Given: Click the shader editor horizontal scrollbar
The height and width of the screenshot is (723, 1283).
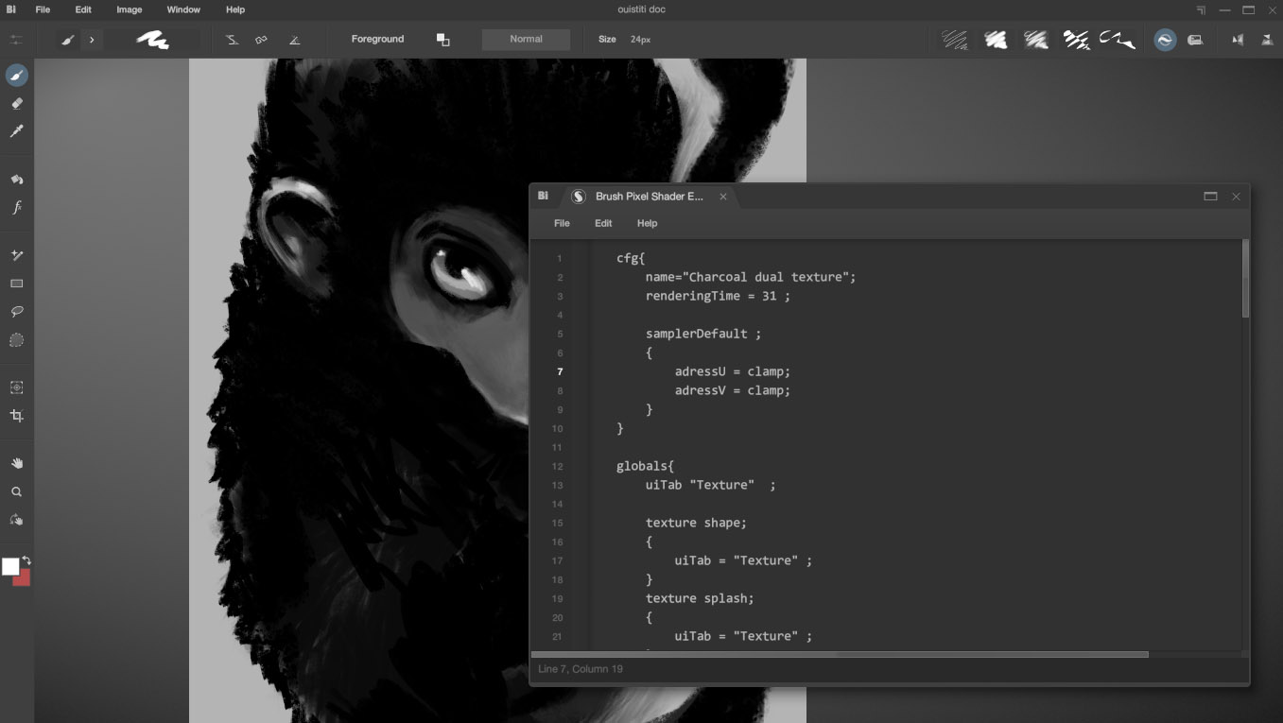Looking at the screenshot, I should [x=840, y=654].
